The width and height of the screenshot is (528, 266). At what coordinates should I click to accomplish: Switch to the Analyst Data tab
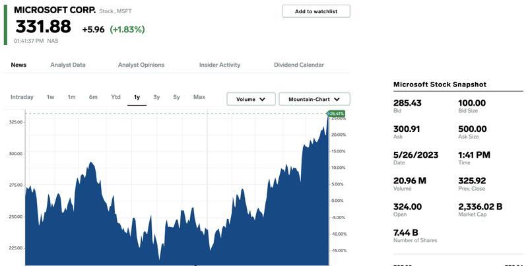(x=68, y=65)
